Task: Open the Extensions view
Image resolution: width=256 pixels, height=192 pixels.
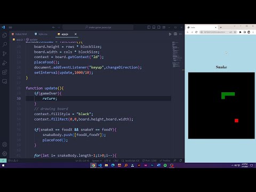Action: [x=5, y=72]
